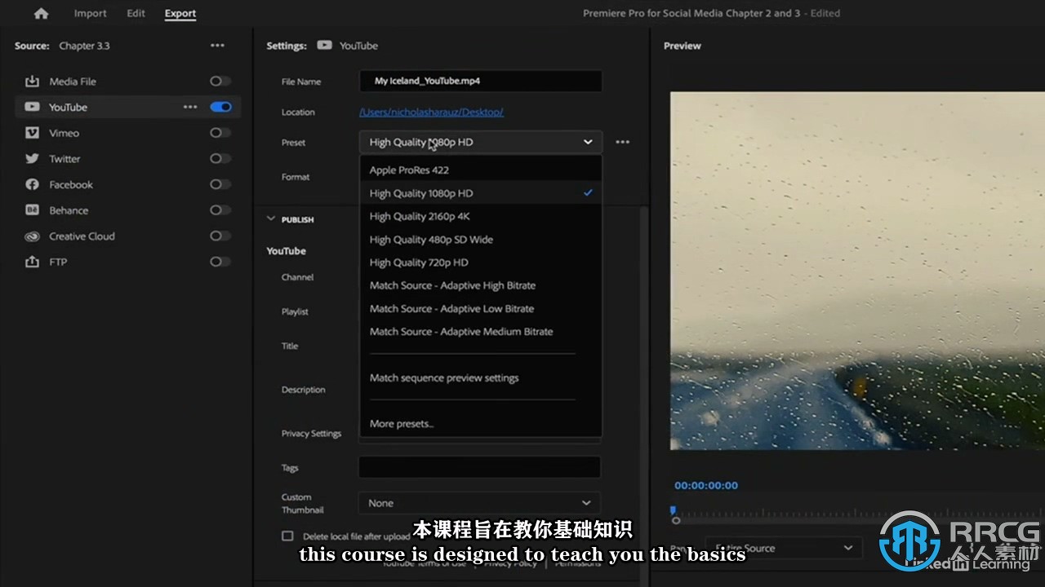Enable the Behance toggle
The image size is (1045, 587).
pyautogui.click(x=220, y=210)
